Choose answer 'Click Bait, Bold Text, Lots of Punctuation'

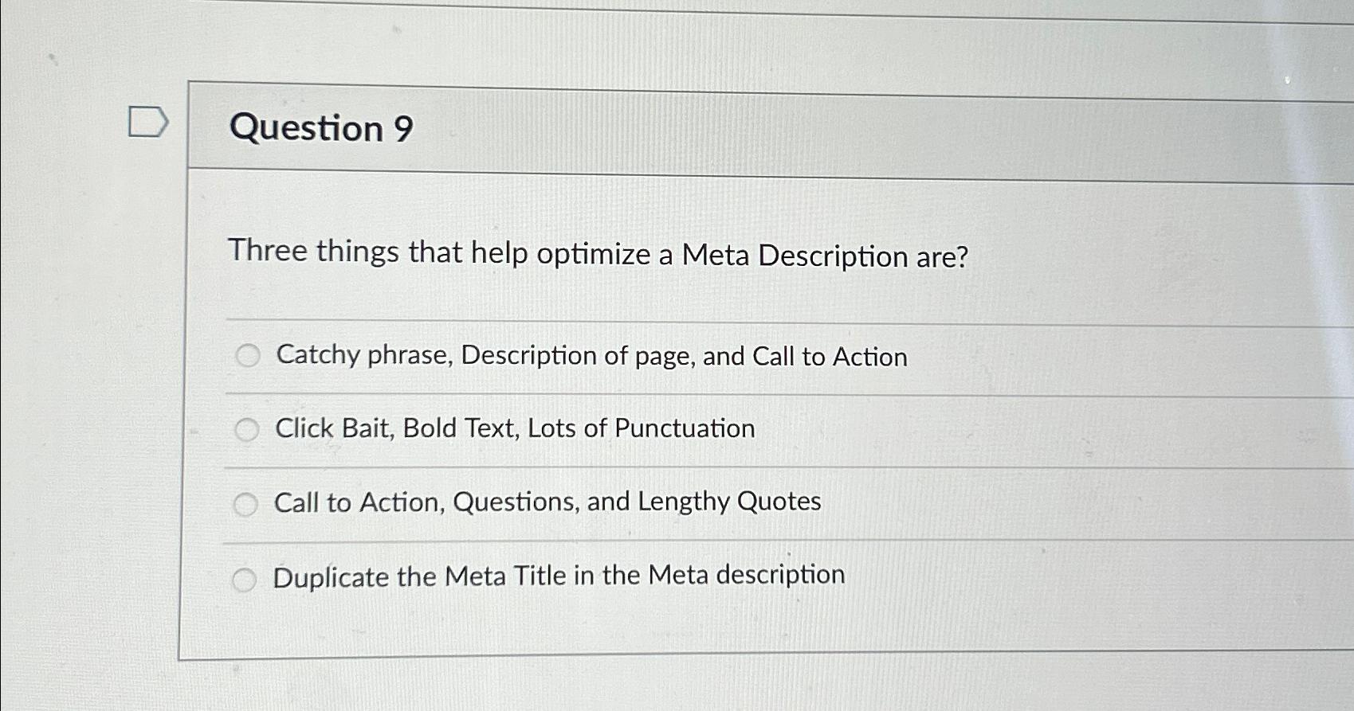point(515,429)
